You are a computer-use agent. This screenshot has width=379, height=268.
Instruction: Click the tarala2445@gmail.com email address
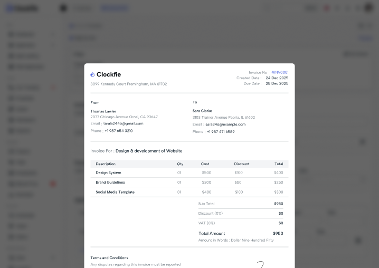click(124, 123)
